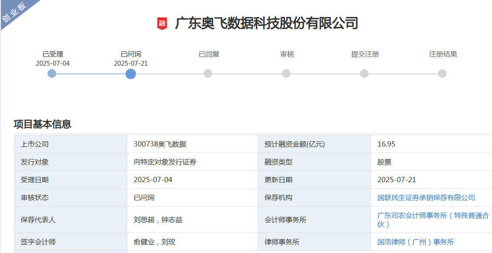Click the 保荐机构 label
This screenshot has height=253, width=492.
pos(278,198)
